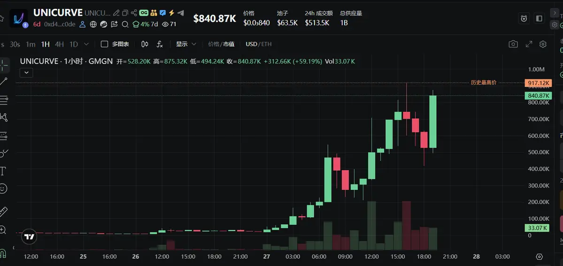Screen dimensions: 563x266
Task: Click the alarm clock add alert icon
Action: (x=524, y=19)
